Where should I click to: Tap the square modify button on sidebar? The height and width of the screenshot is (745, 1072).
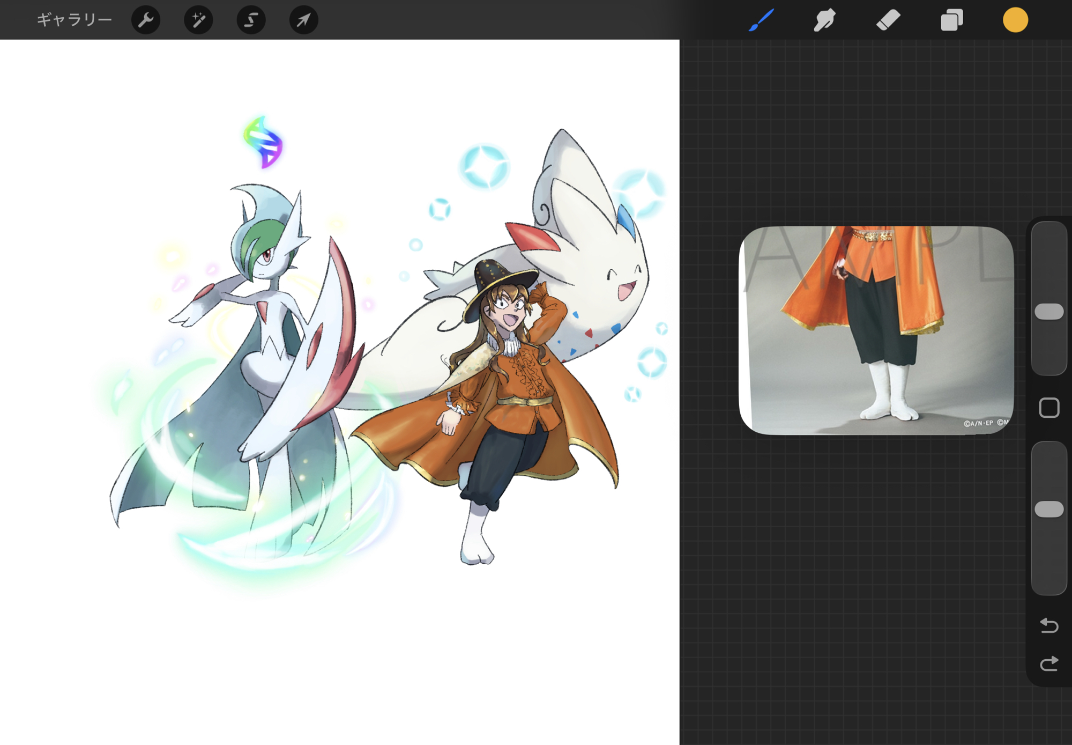pyautogui.click(x=1049, y=408)
